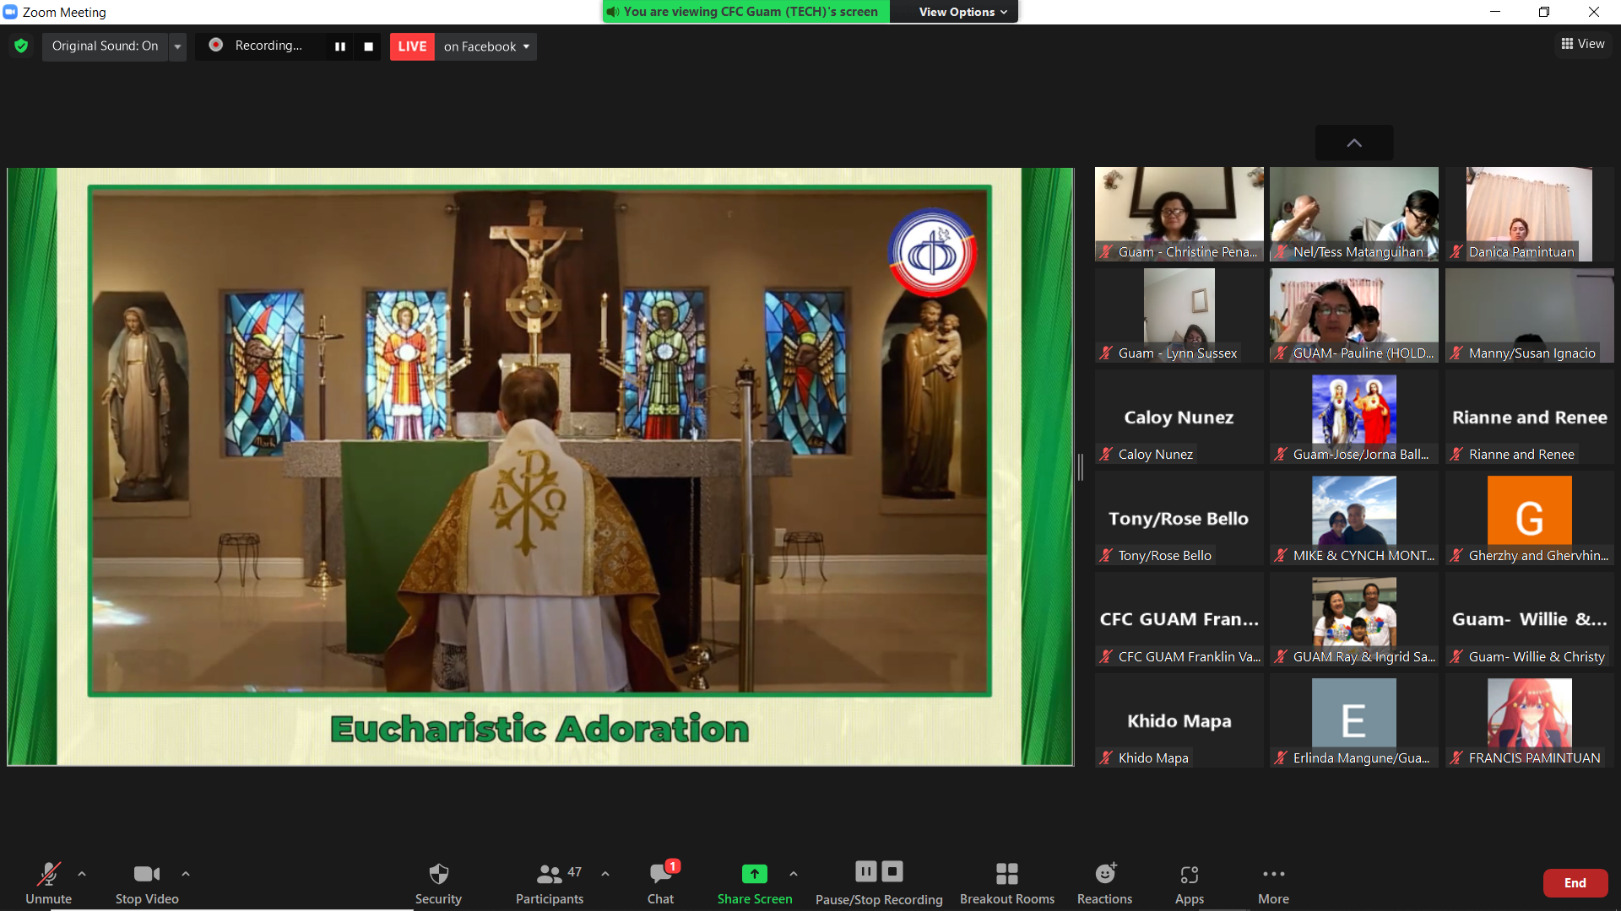Select CFC GUAM Franklin participant tile
The width and height of the screenshot is (1621, 911).
[x=1179, y=619]
